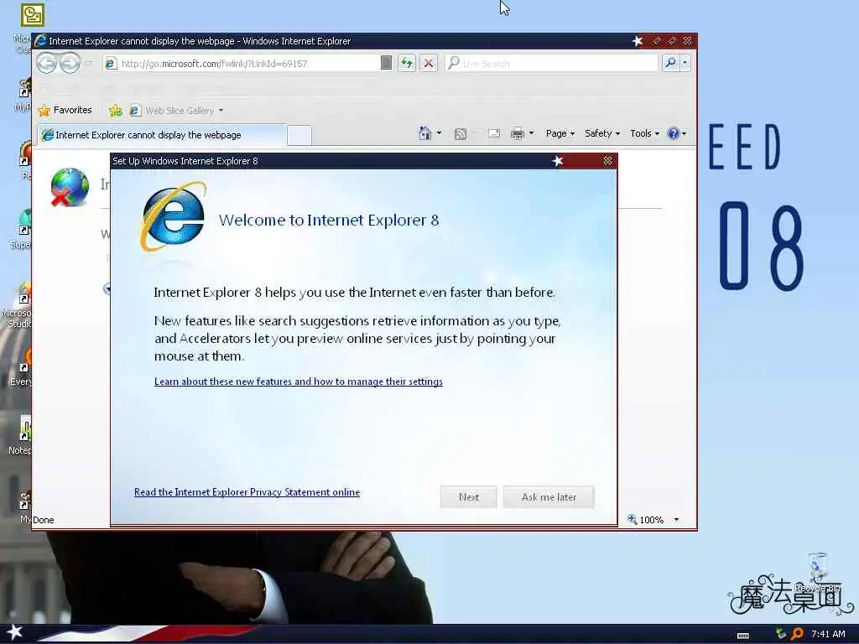The height and width of the screenshot is (644, 859).
Task: Click the Refresh page icon
Action: point(407,64)
